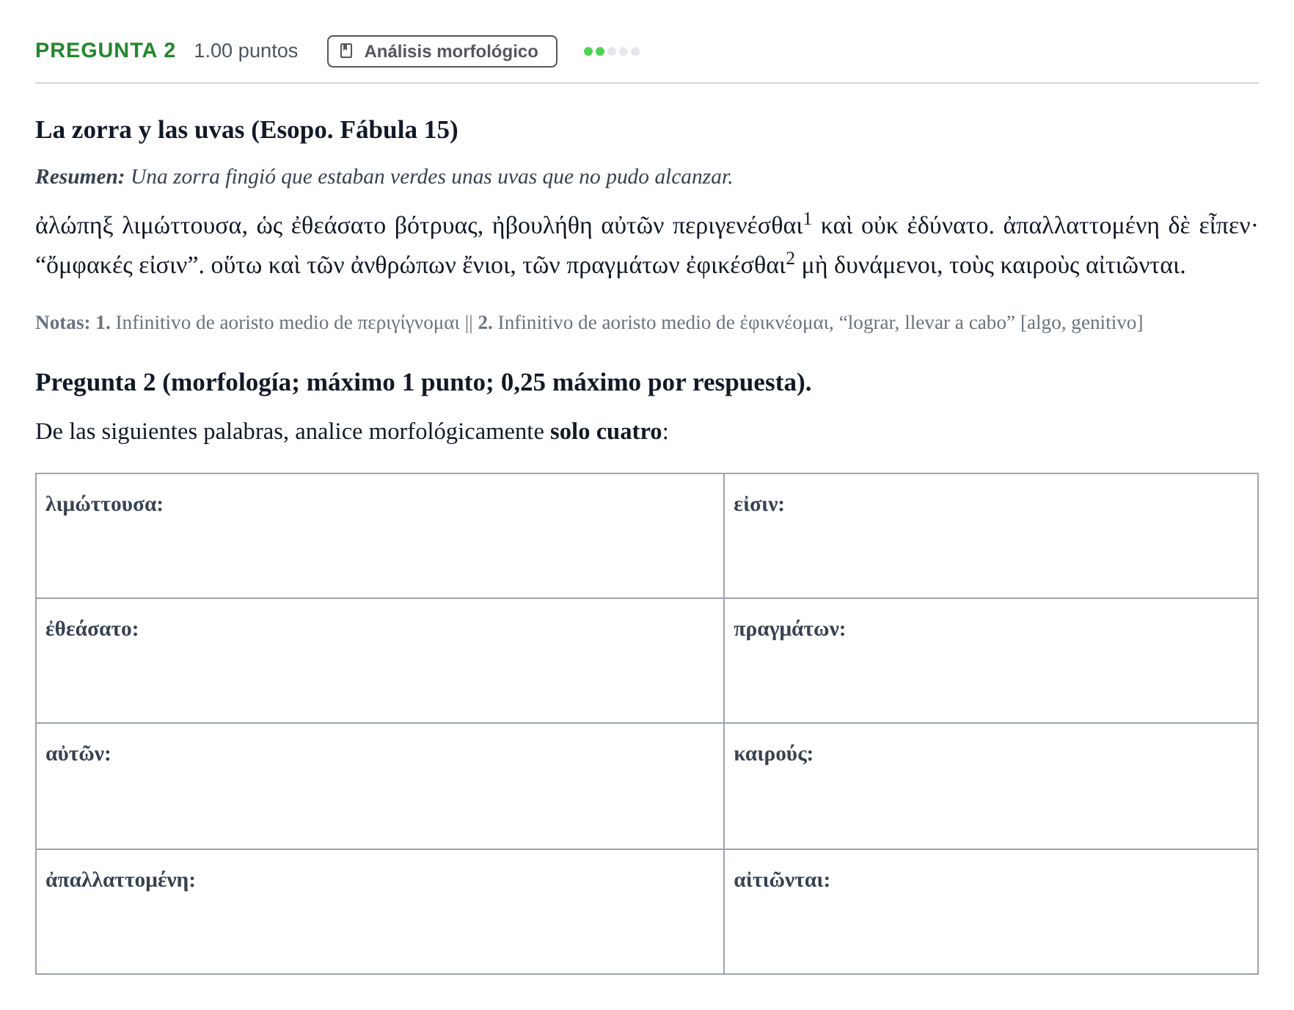Click the αὐτῶν answer cell
Viewport: 1294px width, 1010px height.
pyautogui.click(x=380, y=786)
